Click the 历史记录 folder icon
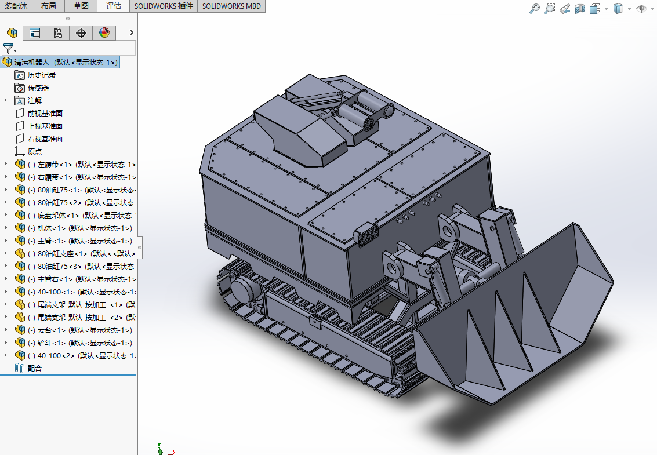657x455 pixels. (20, 75)
